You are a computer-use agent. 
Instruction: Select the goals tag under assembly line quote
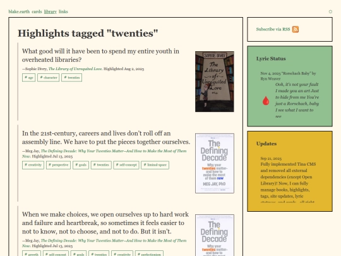click(81, 165)
